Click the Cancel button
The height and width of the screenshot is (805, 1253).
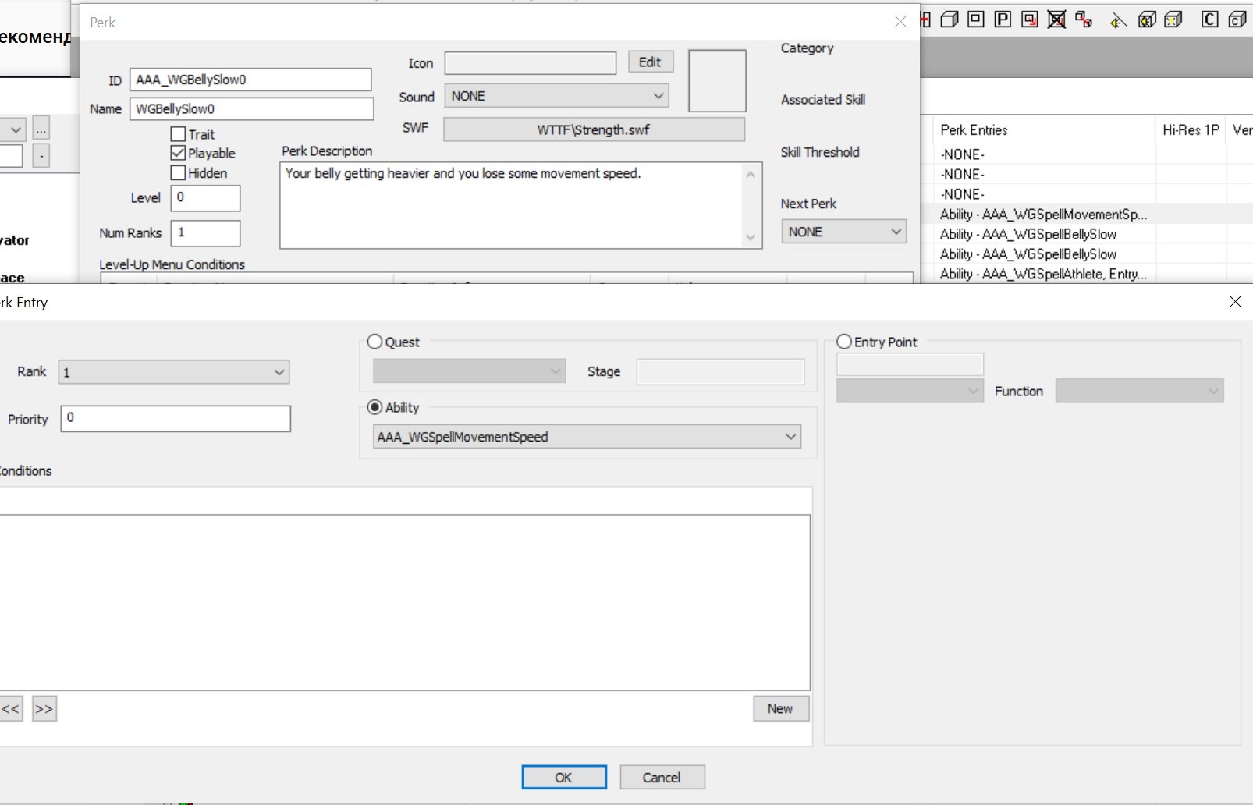pos(662,777)
